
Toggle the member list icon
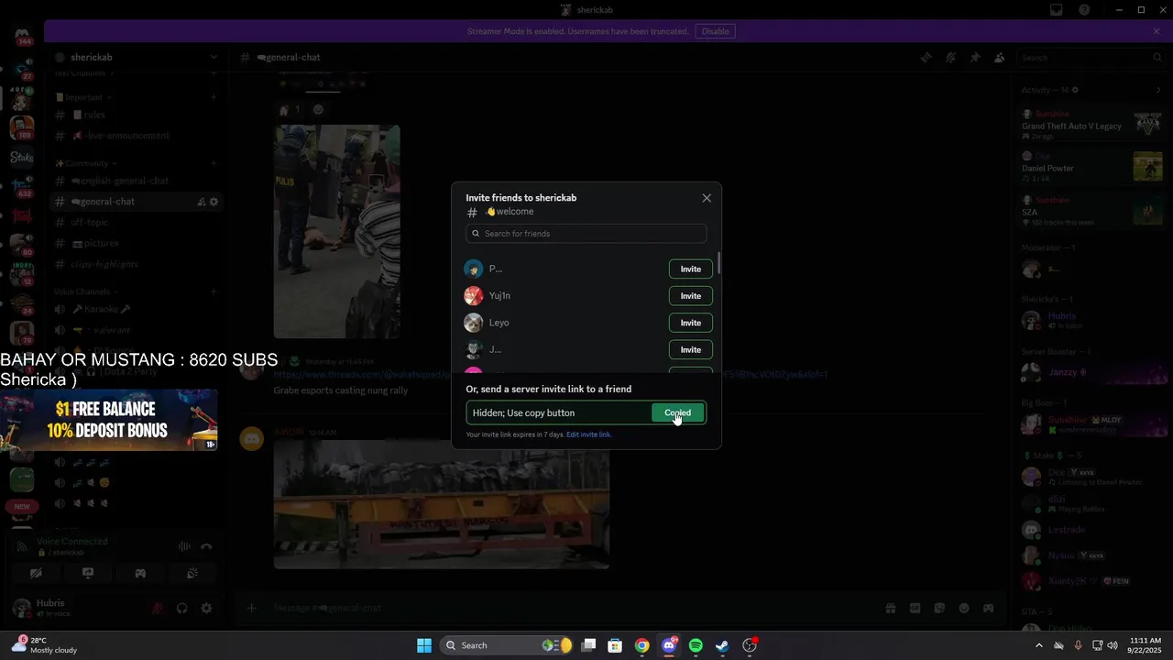[999, 58]
